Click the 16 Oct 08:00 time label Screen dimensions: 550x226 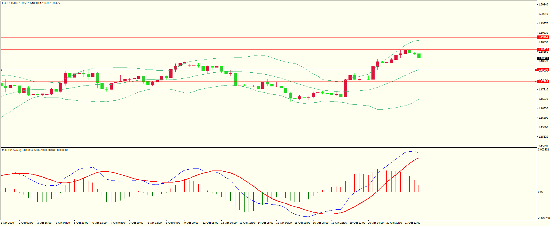(x=321, y=223)
